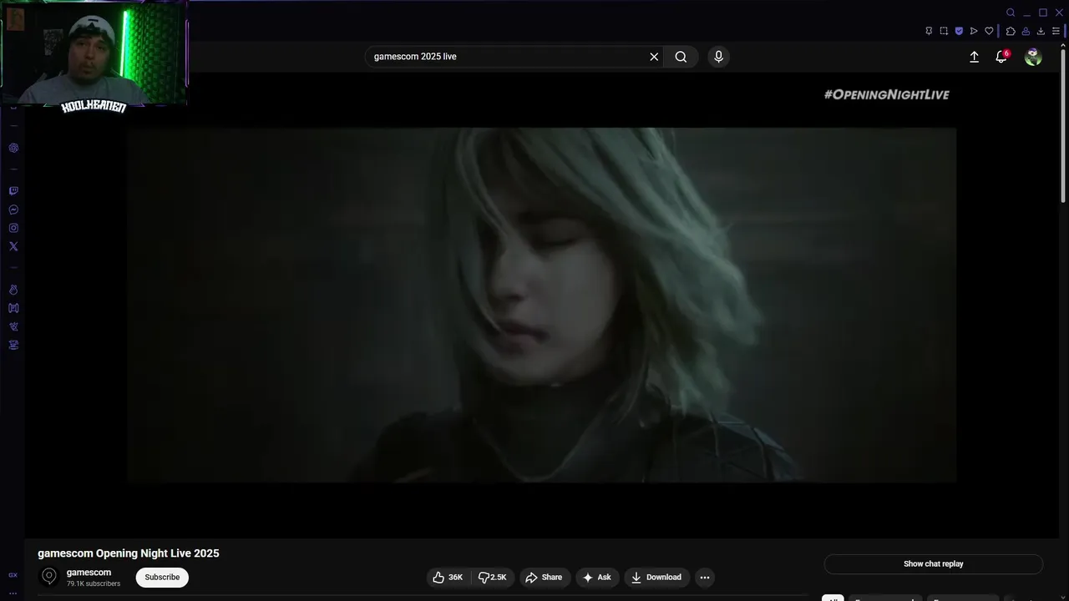Viewport: 1069px width, 601px height.
Task: Add page to bookmarks with heart icon
Action: pos(989,31)
